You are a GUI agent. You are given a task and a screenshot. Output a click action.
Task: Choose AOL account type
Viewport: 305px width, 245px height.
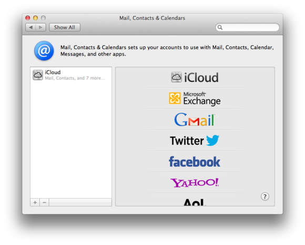195,202
